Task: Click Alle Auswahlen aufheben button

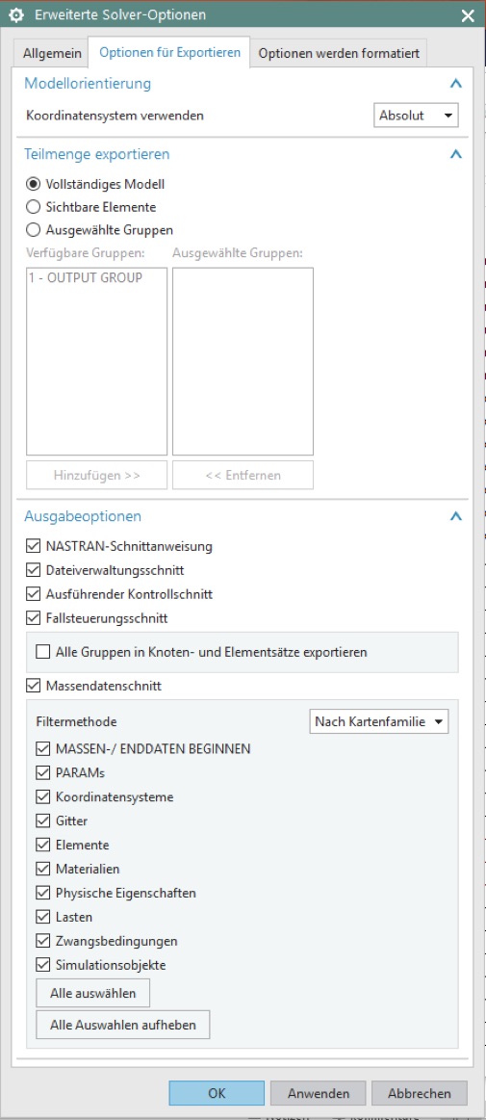Action: [x=123, y=1025]
